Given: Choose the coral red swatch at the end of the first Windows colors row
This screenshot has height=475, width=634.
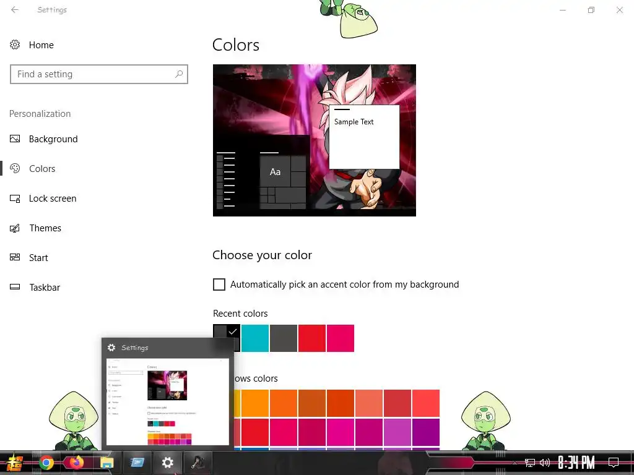Looking at the screenshot, I should [x=426, y=403].
